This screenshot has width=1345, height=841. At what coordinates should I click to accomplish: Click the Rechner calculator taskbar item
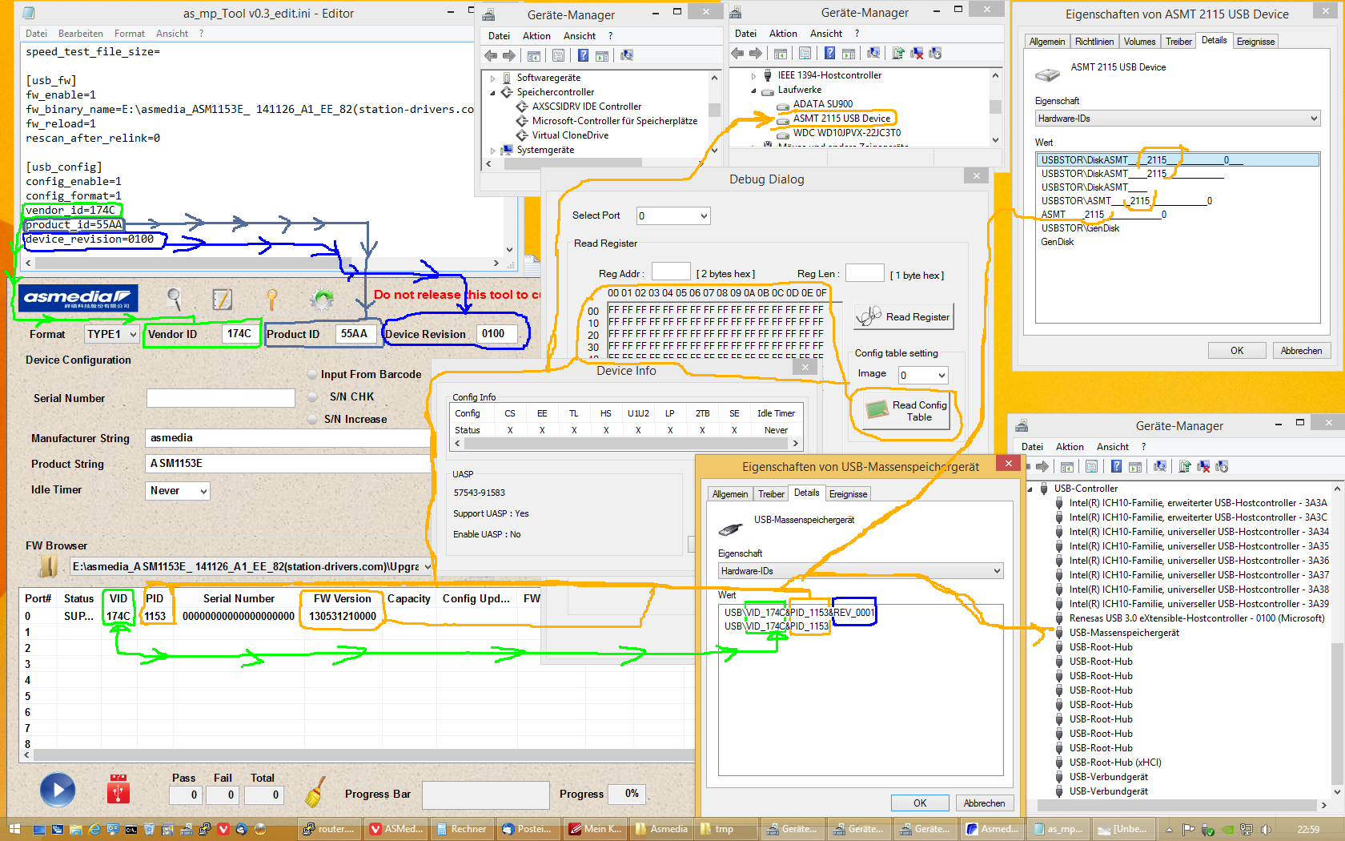pos(460,829)
